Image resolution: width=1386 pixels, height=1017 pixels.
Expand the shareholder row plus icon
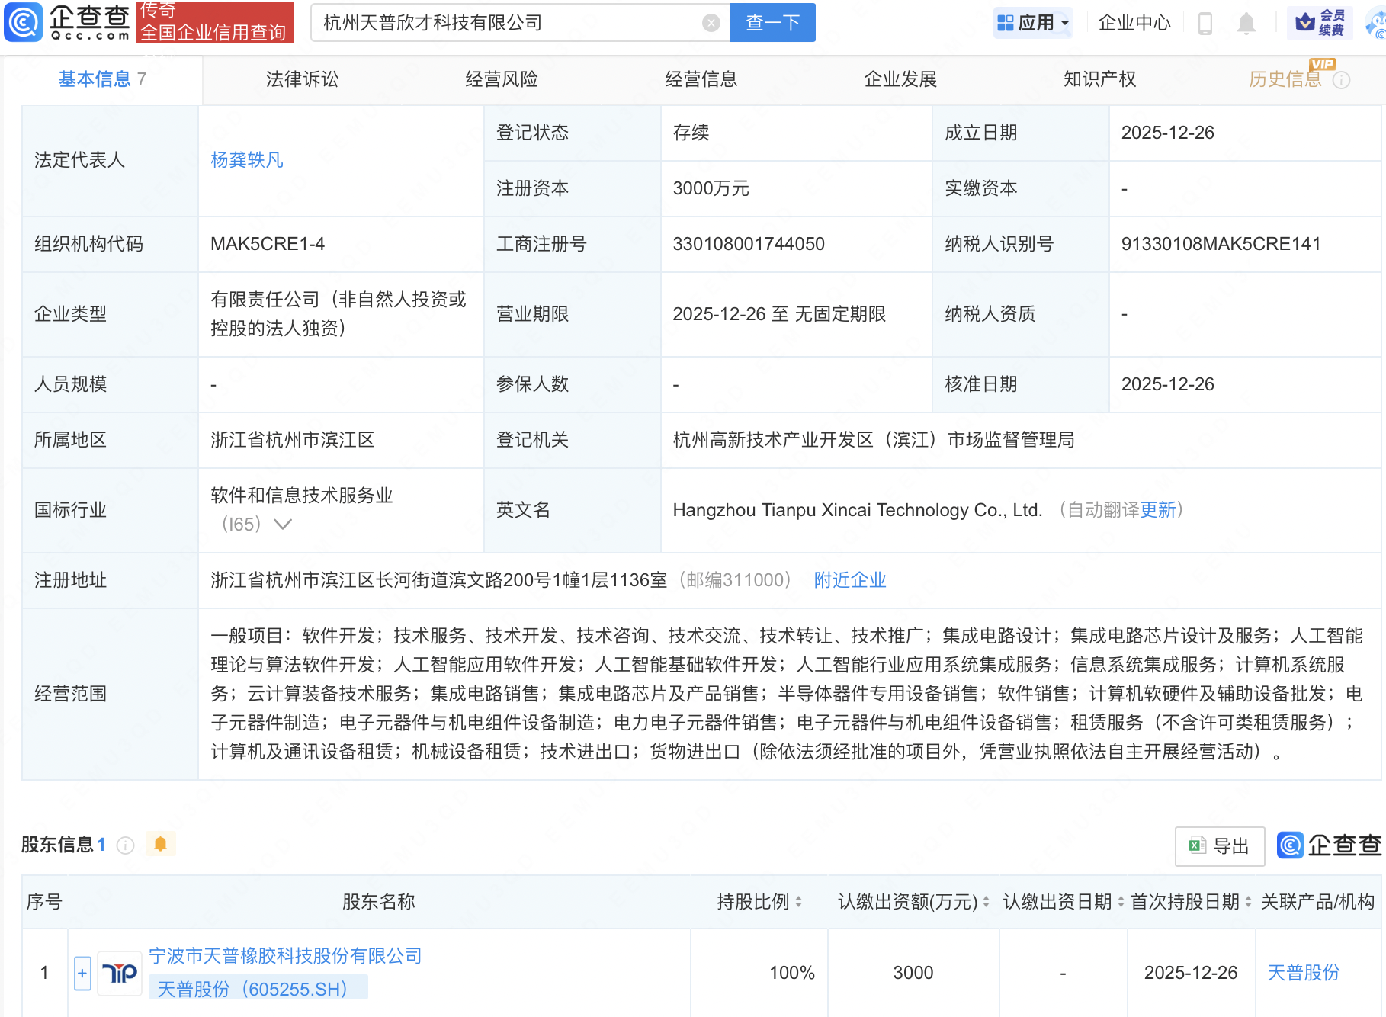tap(82, 973)
